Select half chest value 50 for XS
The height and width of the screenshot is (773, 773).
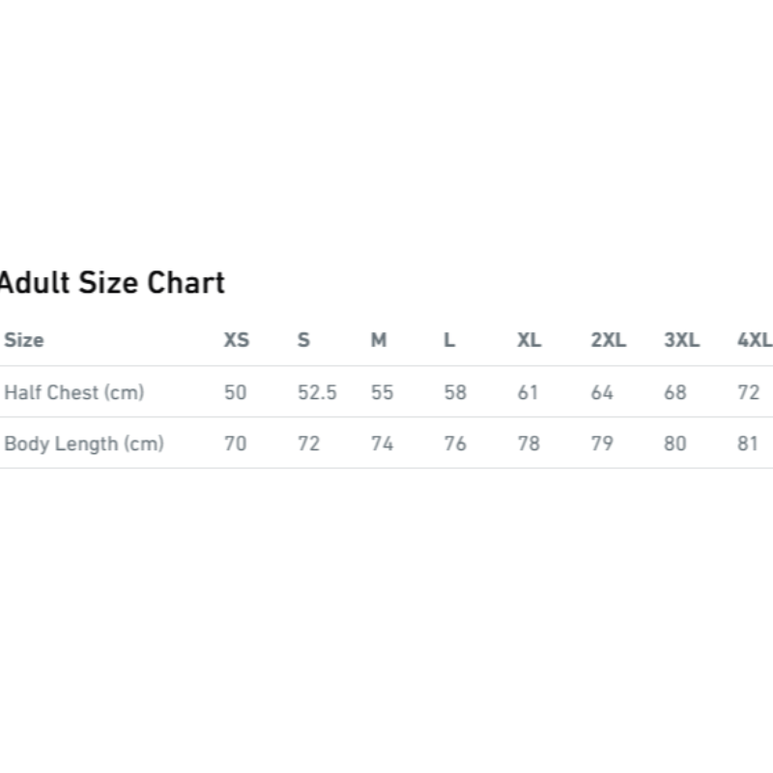(236, 392)
